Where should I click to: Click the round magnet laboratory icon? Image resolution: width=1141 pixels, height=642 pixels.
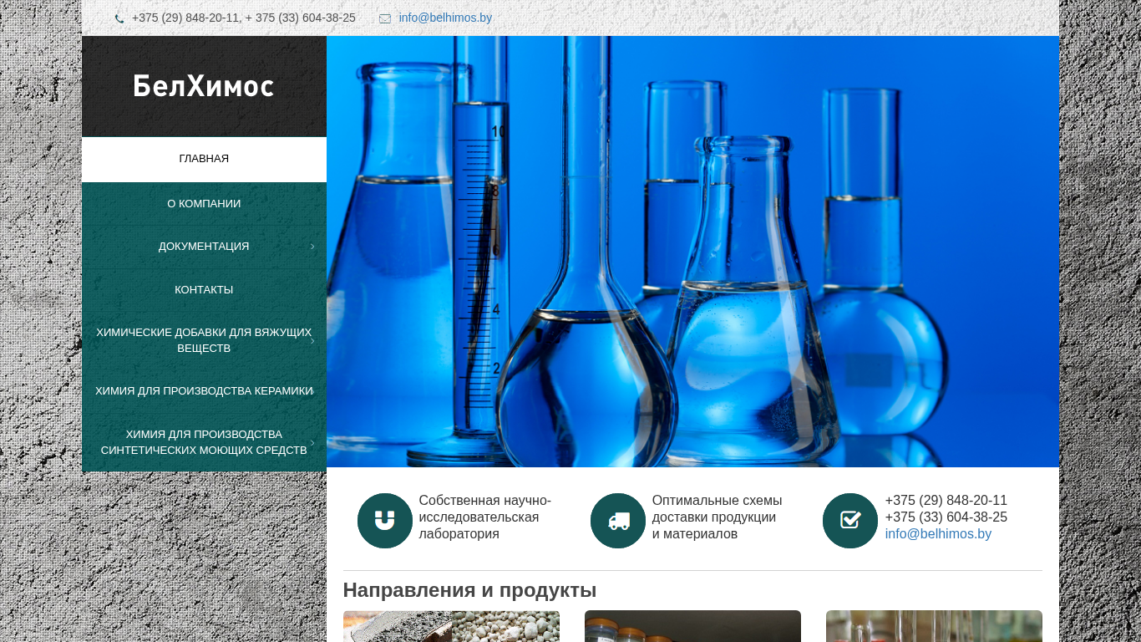(384, 521)
